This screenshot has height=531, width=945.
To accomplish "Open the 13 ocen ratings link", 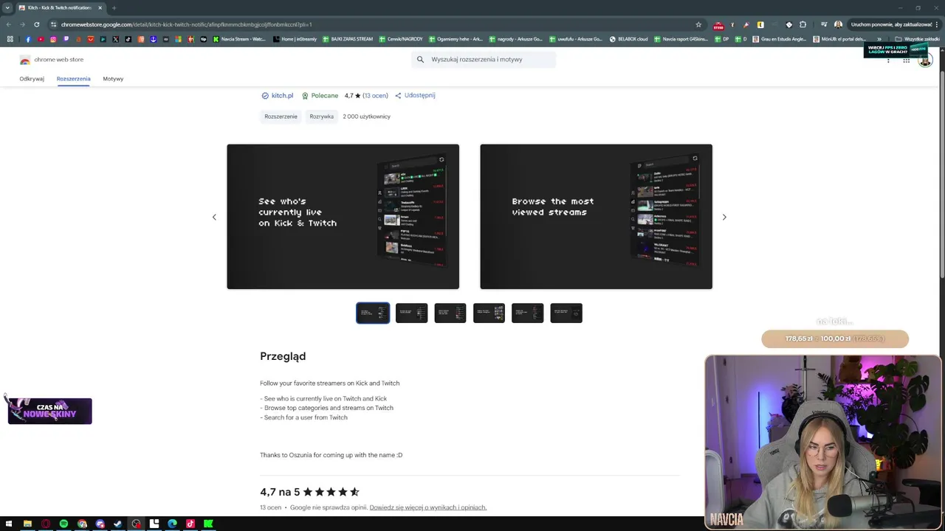I will (x=375, y=95).
